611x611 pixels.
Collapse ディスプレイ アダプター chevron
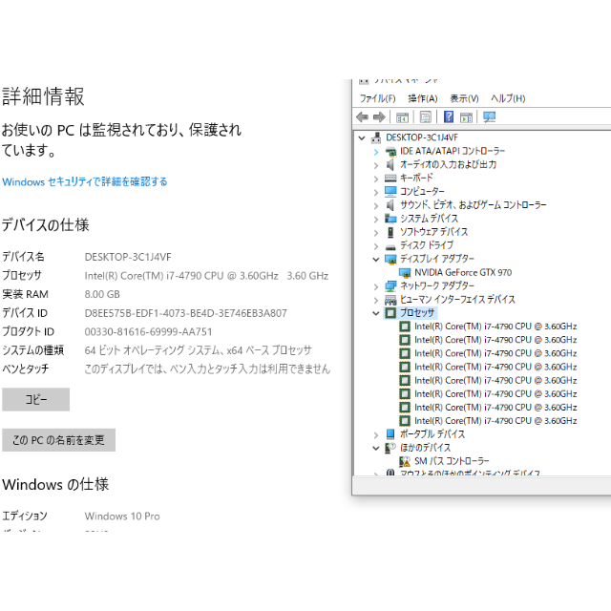376,259
